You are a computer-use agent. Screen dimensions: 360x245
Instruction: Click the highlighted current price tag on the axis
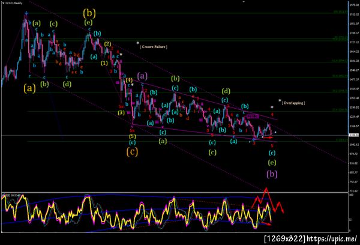[353, 135]
